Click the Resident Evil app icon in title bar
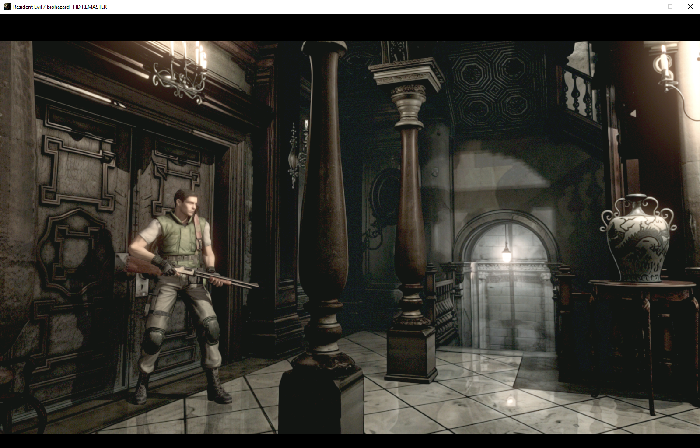 pyautogui.click(x=7, y=7)
